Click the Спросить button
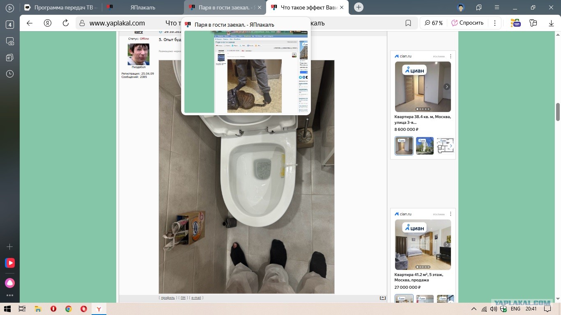This screenshot has height=315, width=561. pos(467,23)
